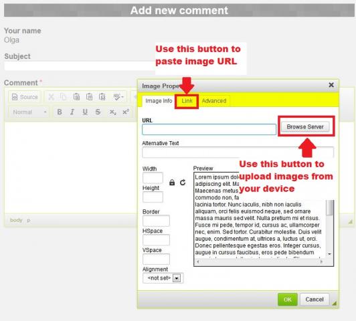356x321 pixels.
Task: Click the Source button in editor toolbar
Action: [x=25, y=97]
